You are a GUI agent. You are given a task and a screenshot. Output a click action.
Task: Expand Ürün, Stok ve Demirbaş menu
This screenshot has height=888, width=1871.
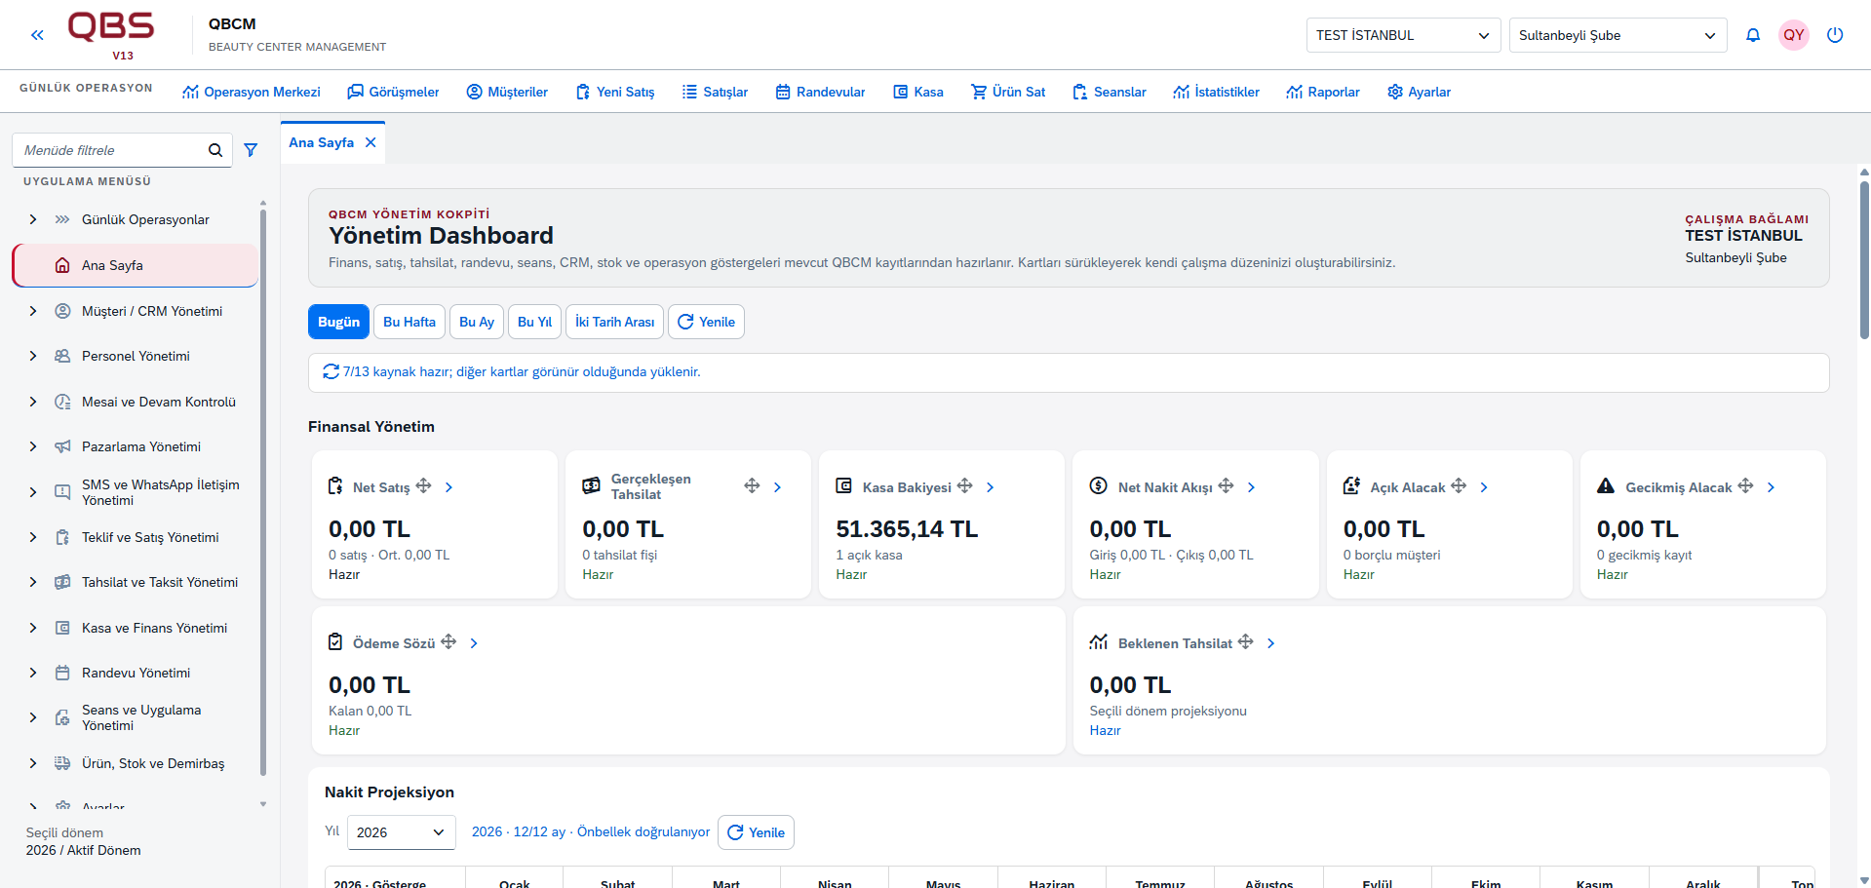tap(33, 763)
